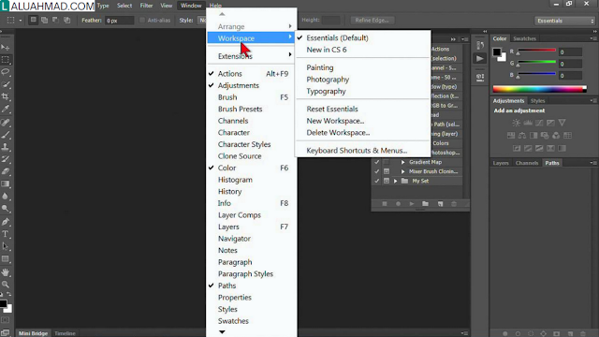Open the marquee tool preset picker arrow

tap(21, 21)
